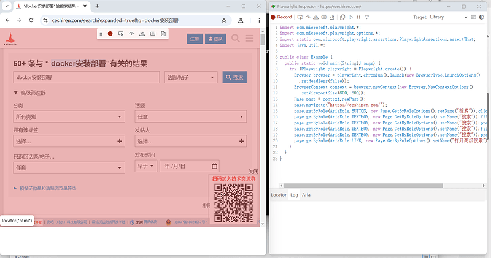The height and width of the screenshot is (258, 491).
Task: Switch to the Log tab in Inspector
Action: (x=294, y=195)
